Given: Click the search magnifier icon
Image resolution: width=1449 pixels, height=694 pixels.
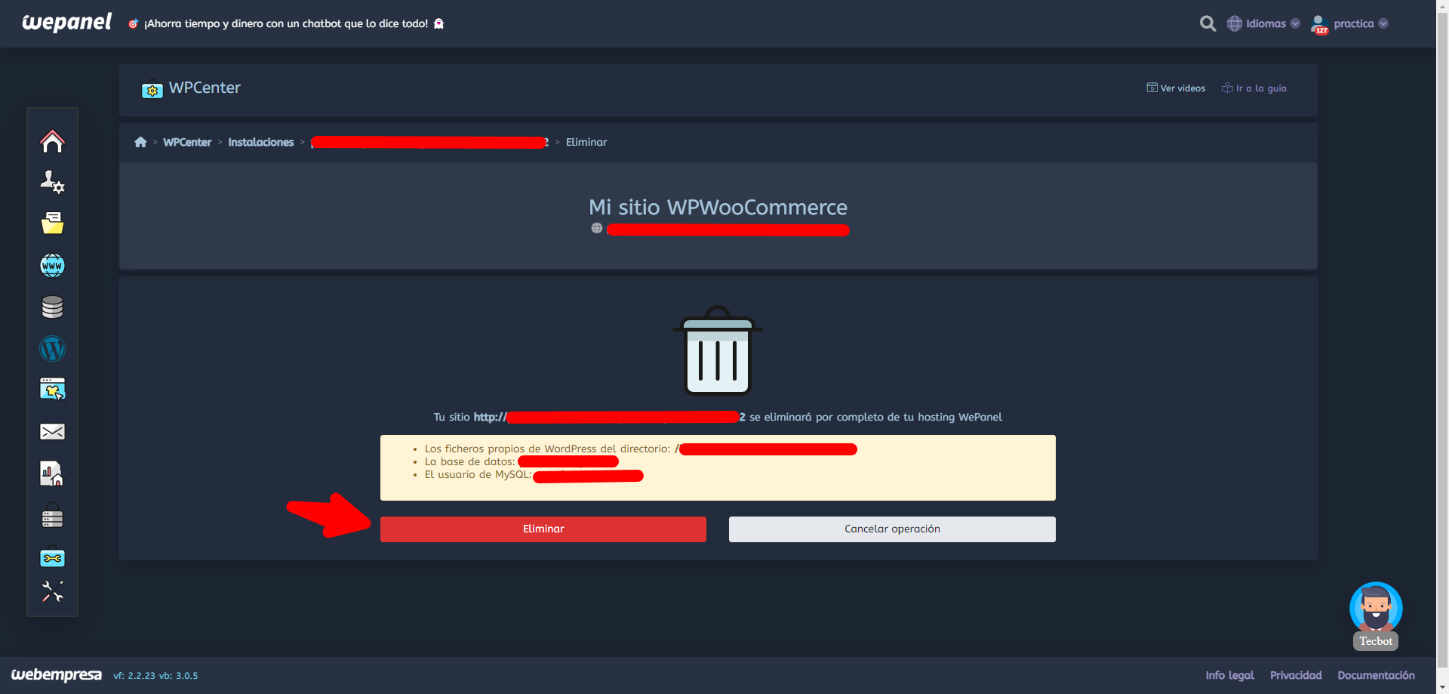Looking at the screenshot, I should [1207, 23].
